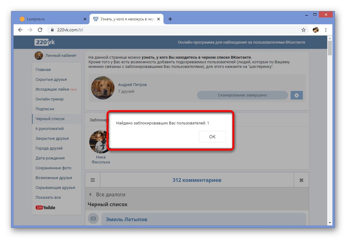Open '6 рукопожатий' in the sidebar
Viewport: 346px width, 239px height.
(x=49, y=128)
